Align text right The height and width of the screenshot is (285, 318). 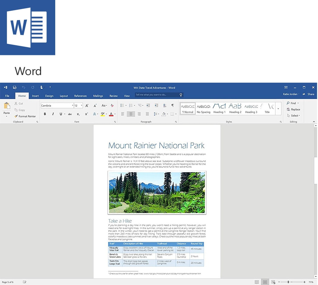(x=139, y=114)
